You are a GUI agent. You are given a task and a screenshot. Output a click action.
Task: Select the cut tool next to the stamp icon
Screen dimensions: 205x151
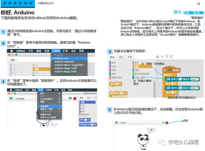click(x=162, y=57)
